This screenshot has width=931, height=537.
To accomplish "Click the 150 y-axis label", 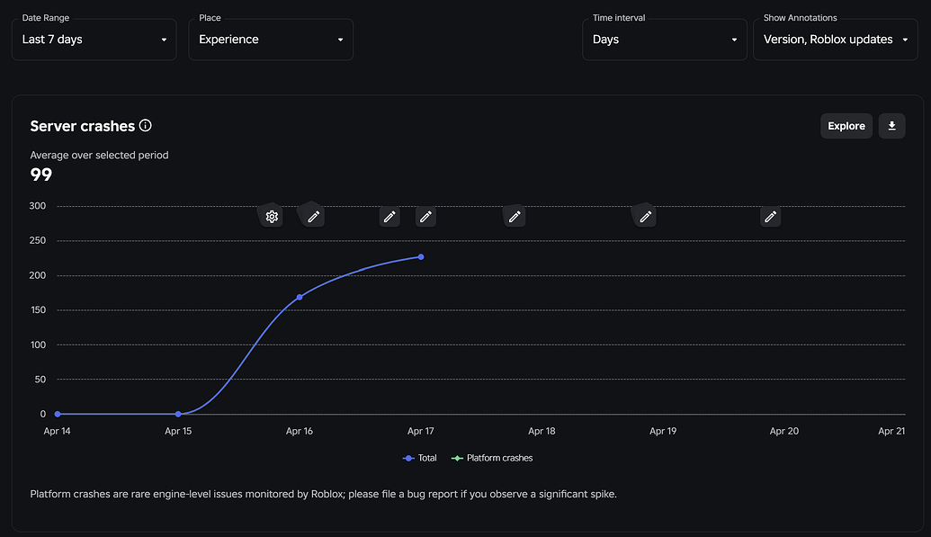I will tap(38, 310).
